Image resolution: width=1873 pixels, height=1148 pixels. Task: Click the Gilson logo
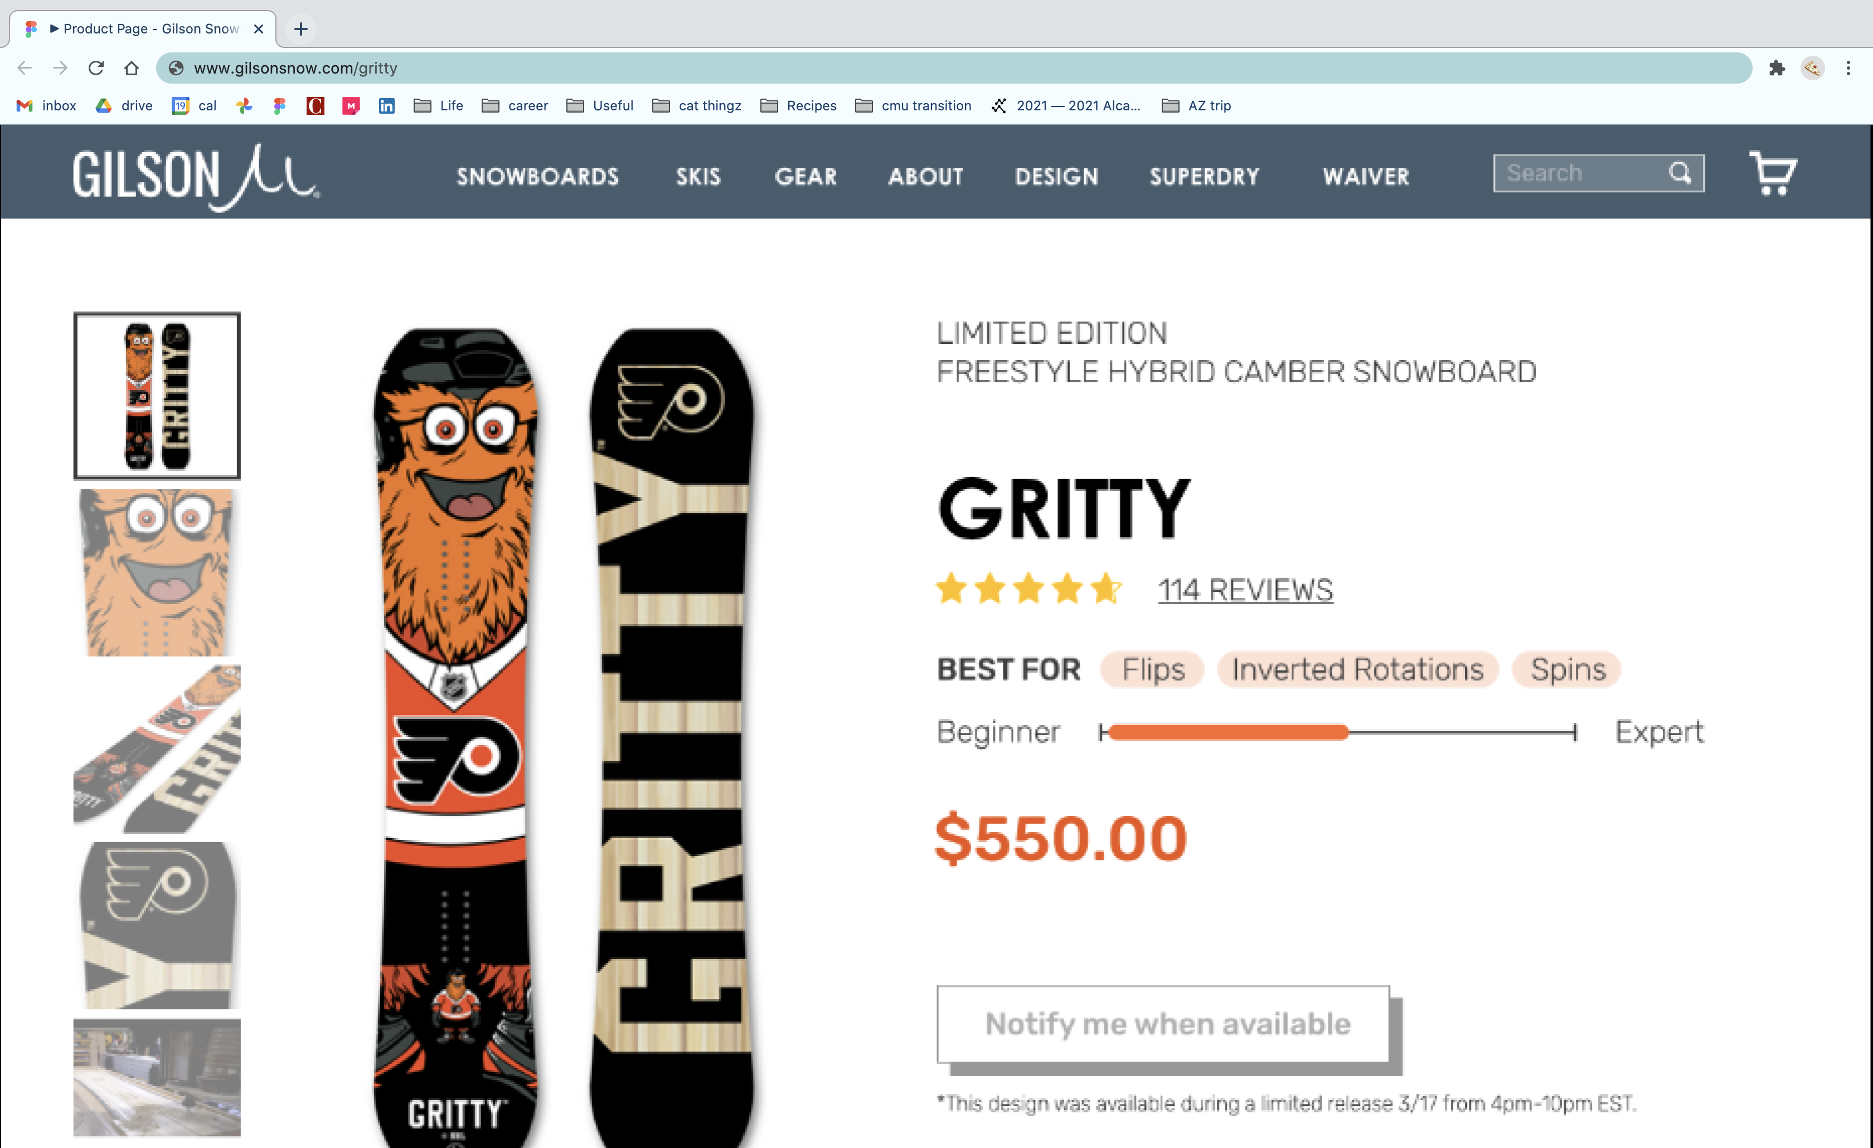pos(196,176)
